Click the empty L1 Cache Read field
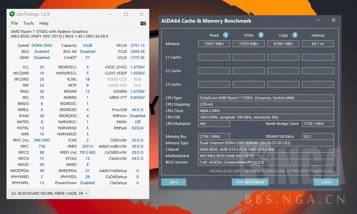This screenshot has height=214, width=357. coord(214,57)
